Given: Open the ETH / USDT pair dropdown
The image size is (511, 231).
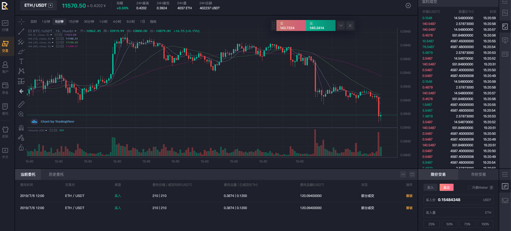Looking at the screenshot, I should pyautogui.click(x=50, y=5).
